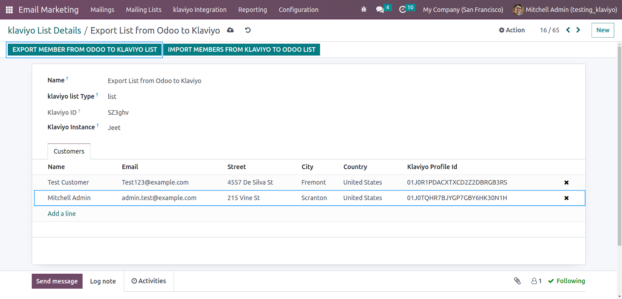The image size is (622, 299).
Task: Toggle the Following button
Action: [566, 281]
